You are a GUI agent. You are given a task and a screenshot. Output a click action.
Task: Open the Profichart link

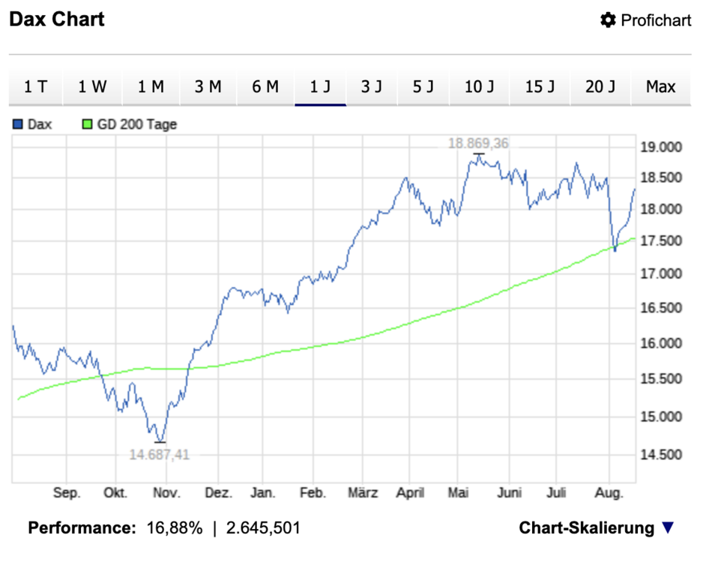click(656, 20)
